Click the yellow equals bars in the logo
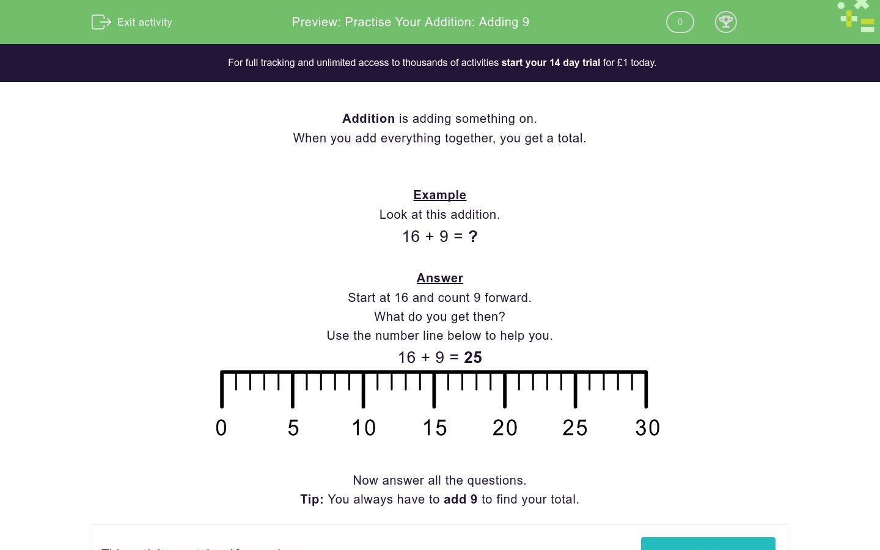 point(868,22)
